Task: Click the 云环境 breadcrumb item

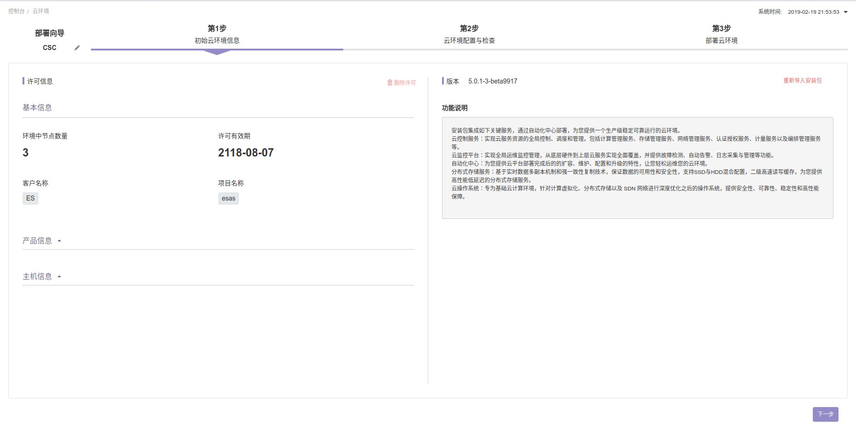Action: click(41, 11)
